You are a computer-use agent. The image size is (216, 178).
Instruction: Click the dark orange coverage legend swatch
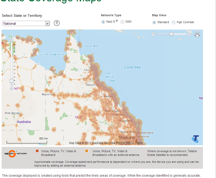pos(37,151)
